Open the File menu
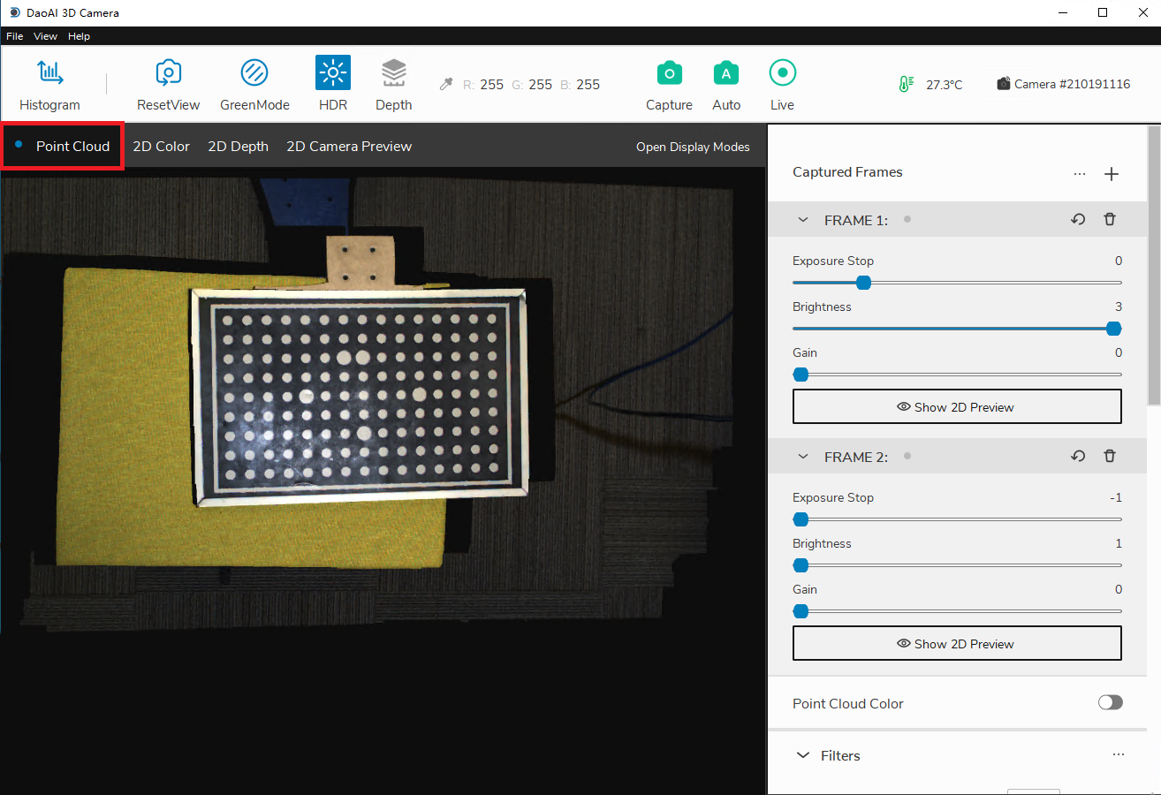Screen dimensions: 1161x795 [x=14, y=36]
